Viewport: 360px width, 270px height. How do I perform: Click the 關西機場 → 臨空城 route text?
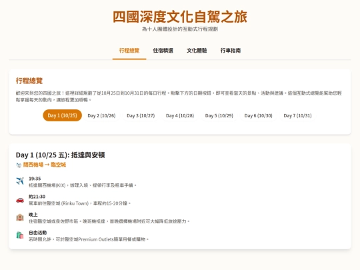point(45,165)
